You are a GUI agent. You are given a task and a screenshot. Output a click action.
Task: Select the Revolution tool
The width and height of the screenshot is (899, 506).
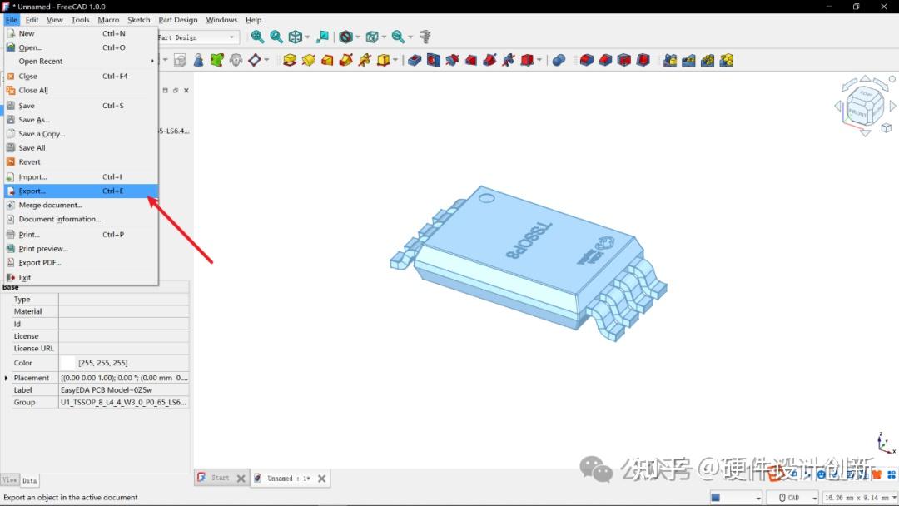click(x=309, y=60)
